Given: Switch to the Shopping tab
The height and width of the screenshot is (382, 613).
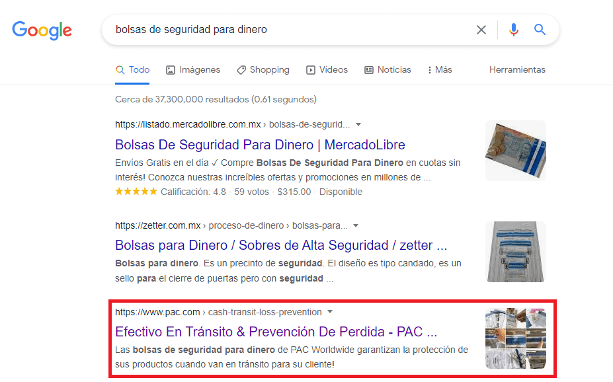Looking at the screenshot, I should click(x=263, y=69).
